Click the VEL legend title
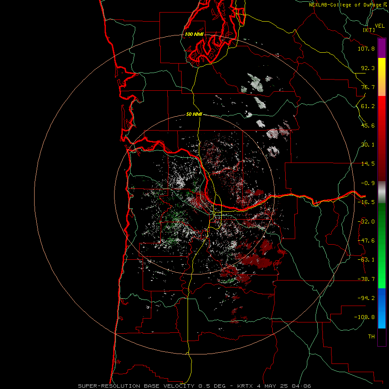The image size is (389, 389). [x=380, y=26]
